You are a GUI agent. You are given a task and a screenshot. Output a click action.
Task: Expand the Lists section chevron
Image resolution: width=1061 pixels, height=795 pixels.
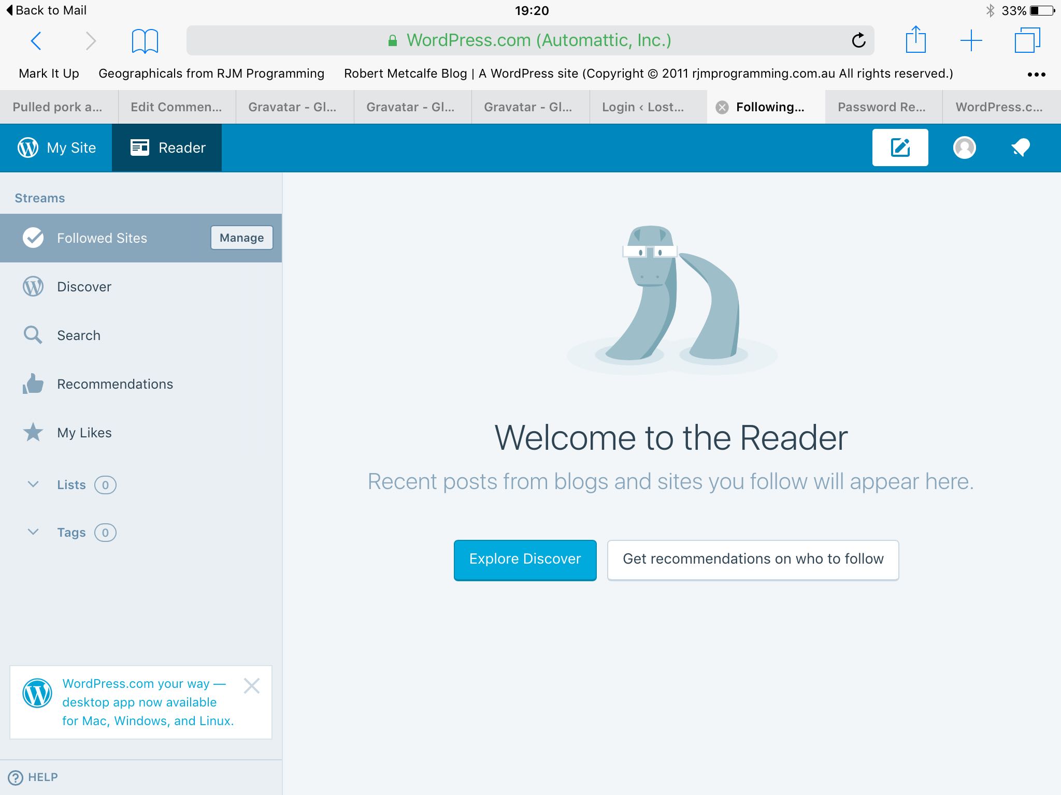click(33, 484)
